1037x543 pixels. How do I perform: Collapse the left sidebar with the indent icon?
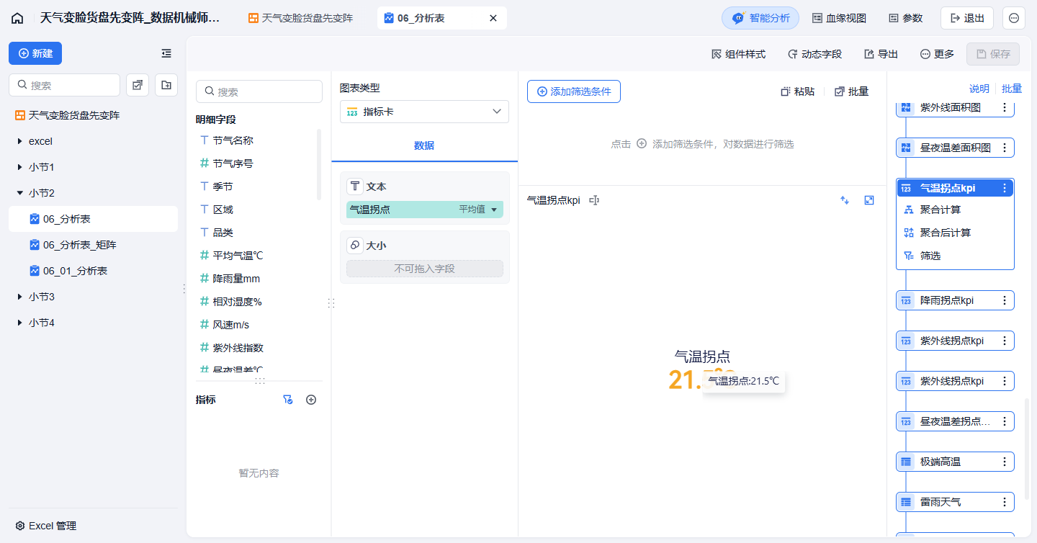[166, 53]
